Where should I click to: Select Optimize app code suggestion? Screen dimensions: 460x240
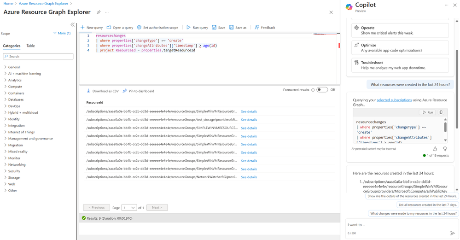tap(400, 47)
